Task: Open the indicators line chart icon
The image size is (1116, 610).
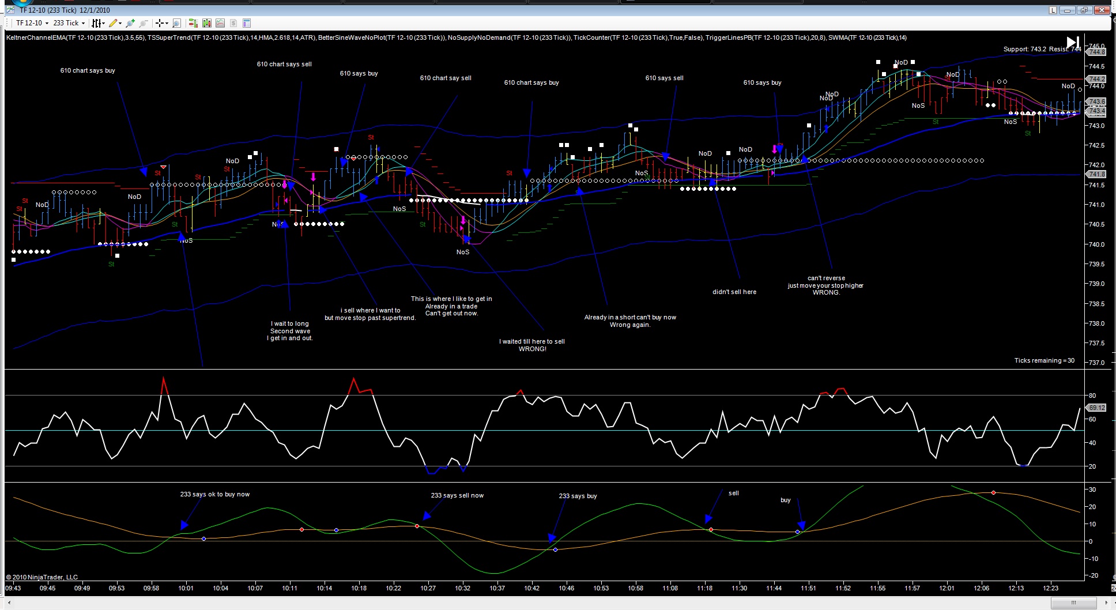Action: click(220, 23)
